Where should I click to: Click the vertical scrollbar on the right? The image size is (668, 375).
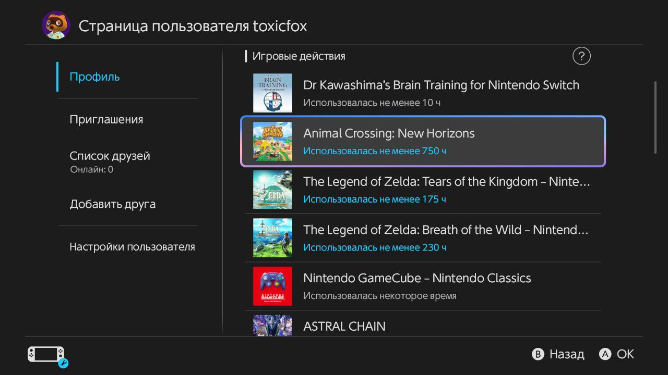[x=655, y=117]
